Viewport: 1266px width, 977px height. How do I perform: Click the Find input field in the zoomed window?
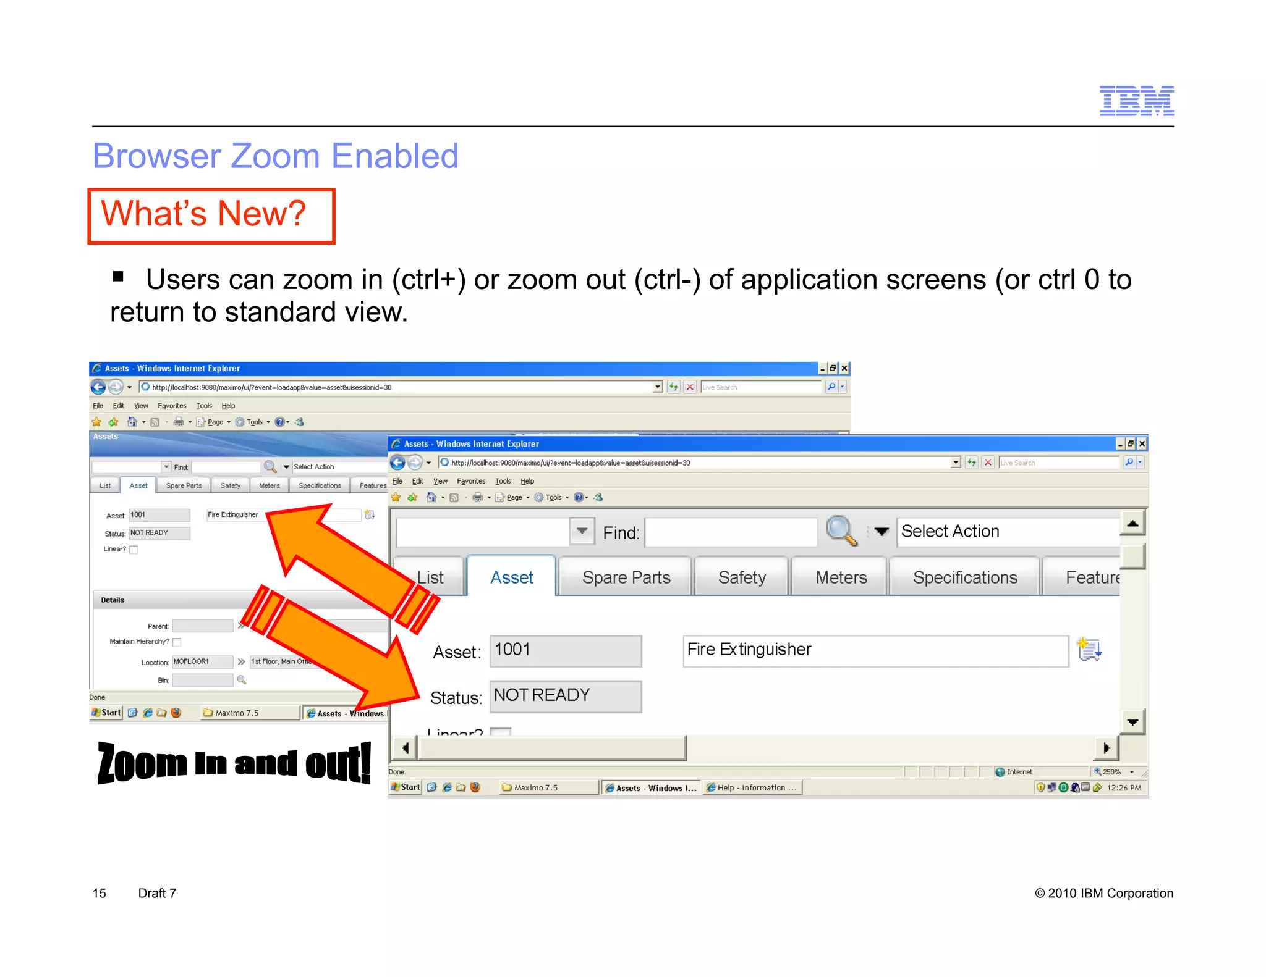coord(731,532)
